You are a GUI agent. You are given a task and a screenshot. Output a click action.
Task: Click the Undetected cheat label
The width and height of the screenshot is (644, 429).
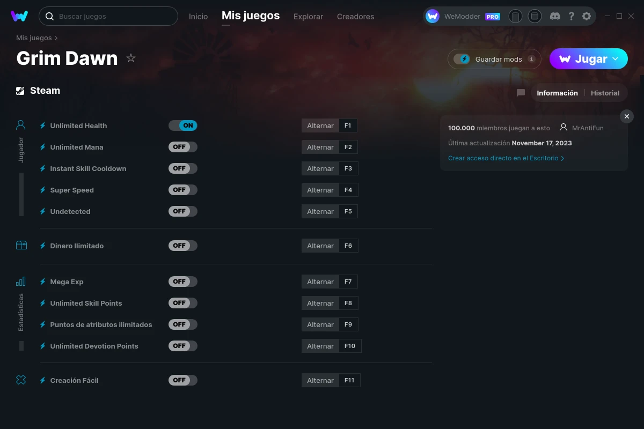coord(70,211)
